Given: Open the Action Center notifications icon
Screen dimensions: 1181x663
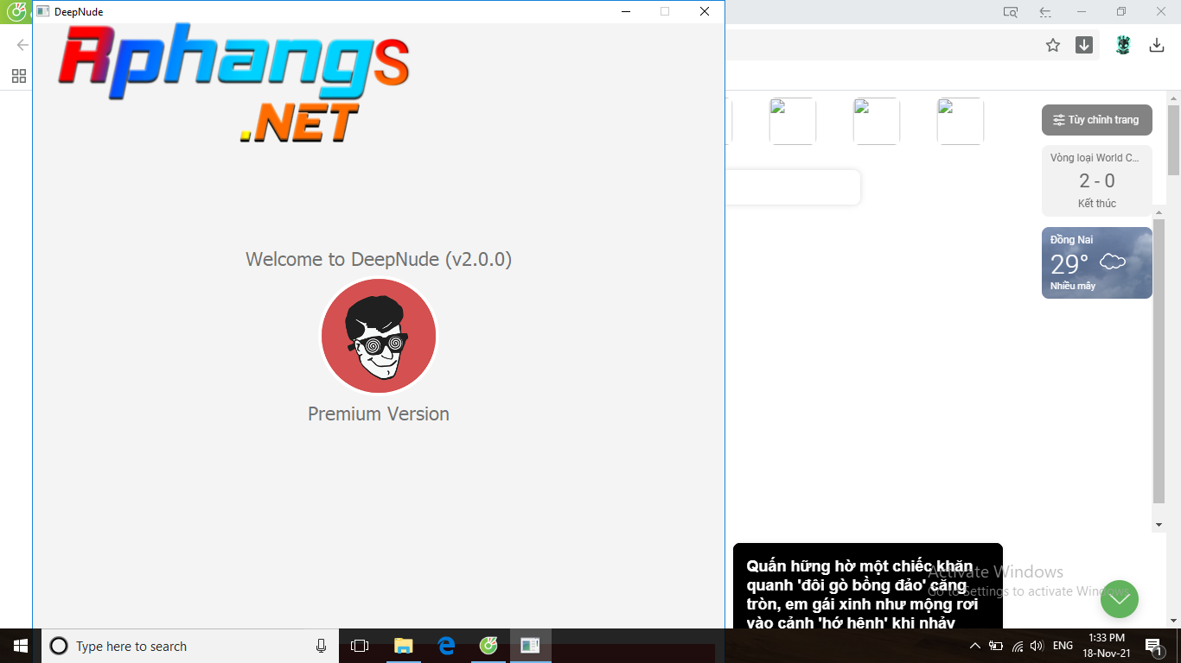Looking at the screenshot, I should pyautogui.click(x=1153, y=646).
